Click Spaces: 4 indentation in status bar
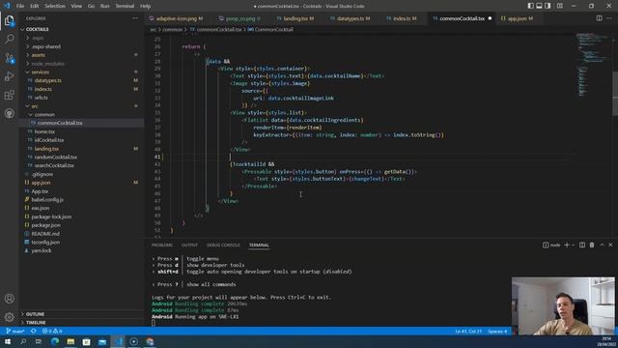This screenshot has width=618, height=348. pyautogui.click(x=497, y=331)
